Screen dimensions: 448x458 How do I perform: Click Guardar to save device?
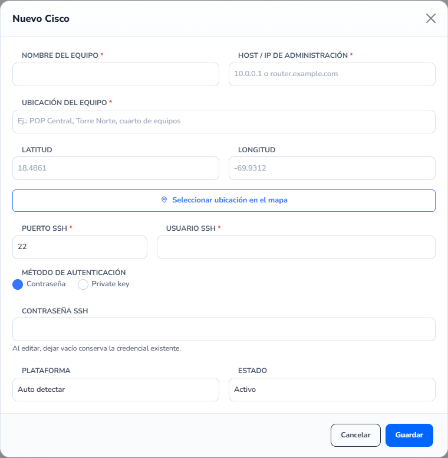pos(409,435)
